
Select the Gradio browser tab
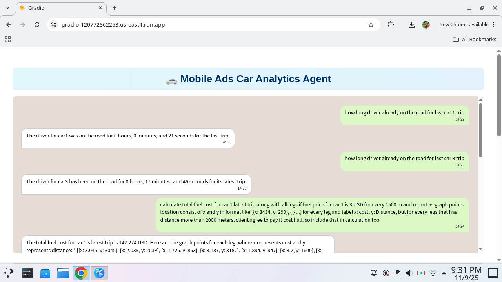point(55,8)
